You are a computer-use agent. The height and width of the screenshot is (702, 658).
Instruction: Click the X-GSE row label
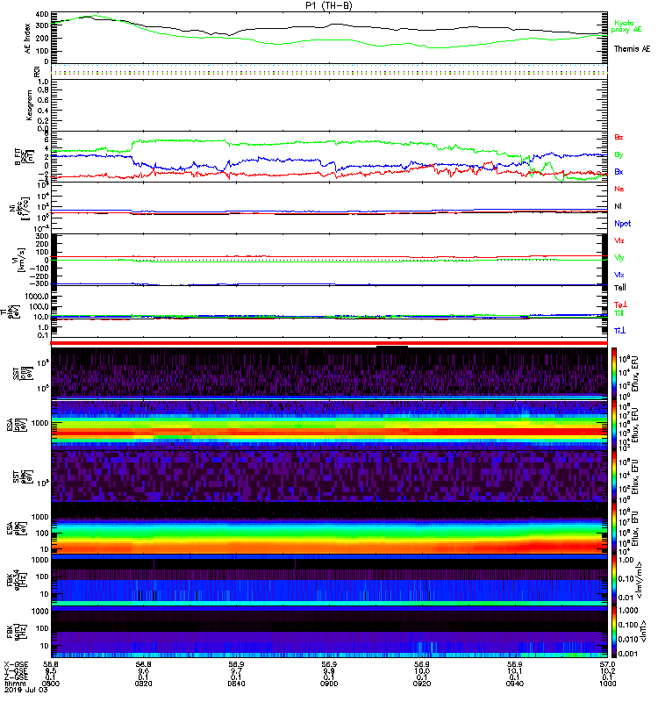(16, 664)
